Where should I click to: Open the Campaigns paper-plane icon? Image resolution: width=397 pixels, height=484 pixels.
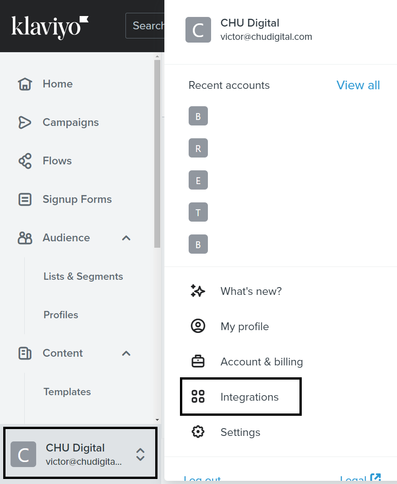[x=25, y=122]
